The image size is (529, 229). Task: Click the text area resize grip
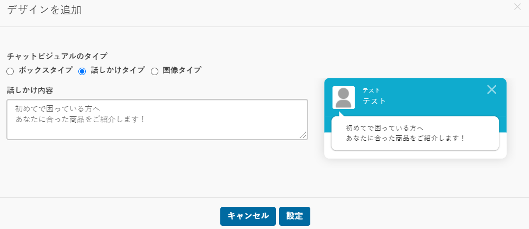(x=303, y=135)
